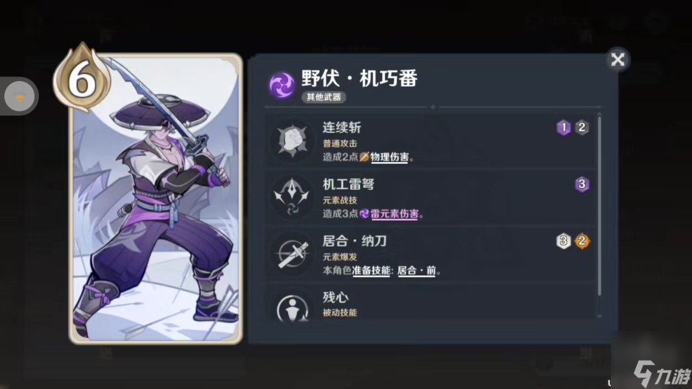Click the 机工雷弩 elemental skill icon
Screen dimensions: 692x389
point(292,197)
